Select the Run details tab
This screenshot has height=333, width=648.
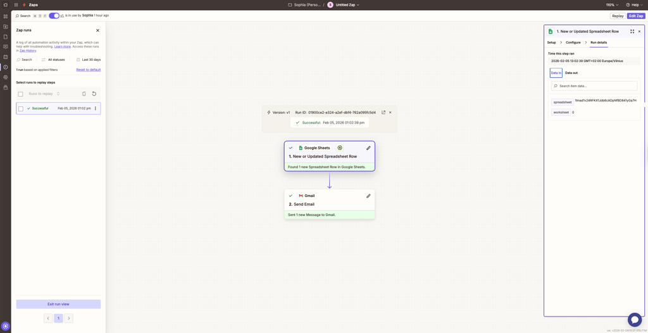(599, 42)
